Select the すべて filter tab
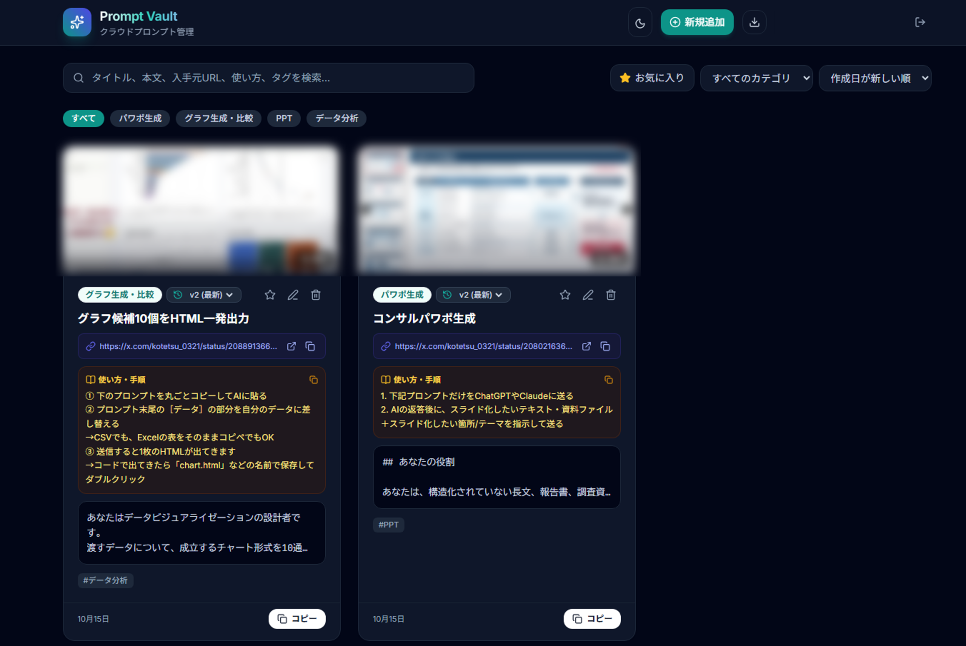Screen dimensions: 966x646 [83, 119]
